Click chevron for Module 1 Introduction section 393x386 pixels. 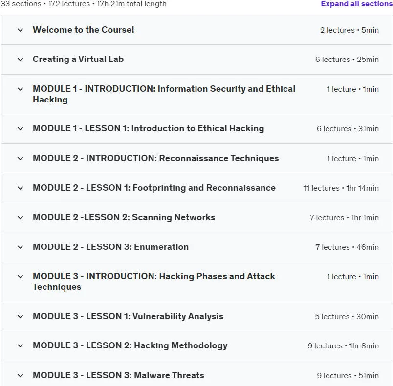21,89
